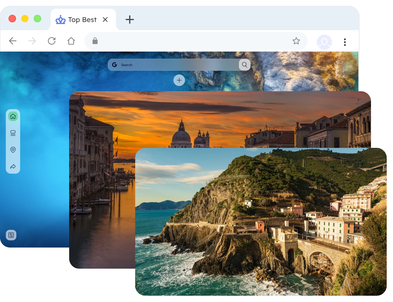This screenshot has width=393, height=302.
Task: Click the address bar URL field
Action: [196, 41]
